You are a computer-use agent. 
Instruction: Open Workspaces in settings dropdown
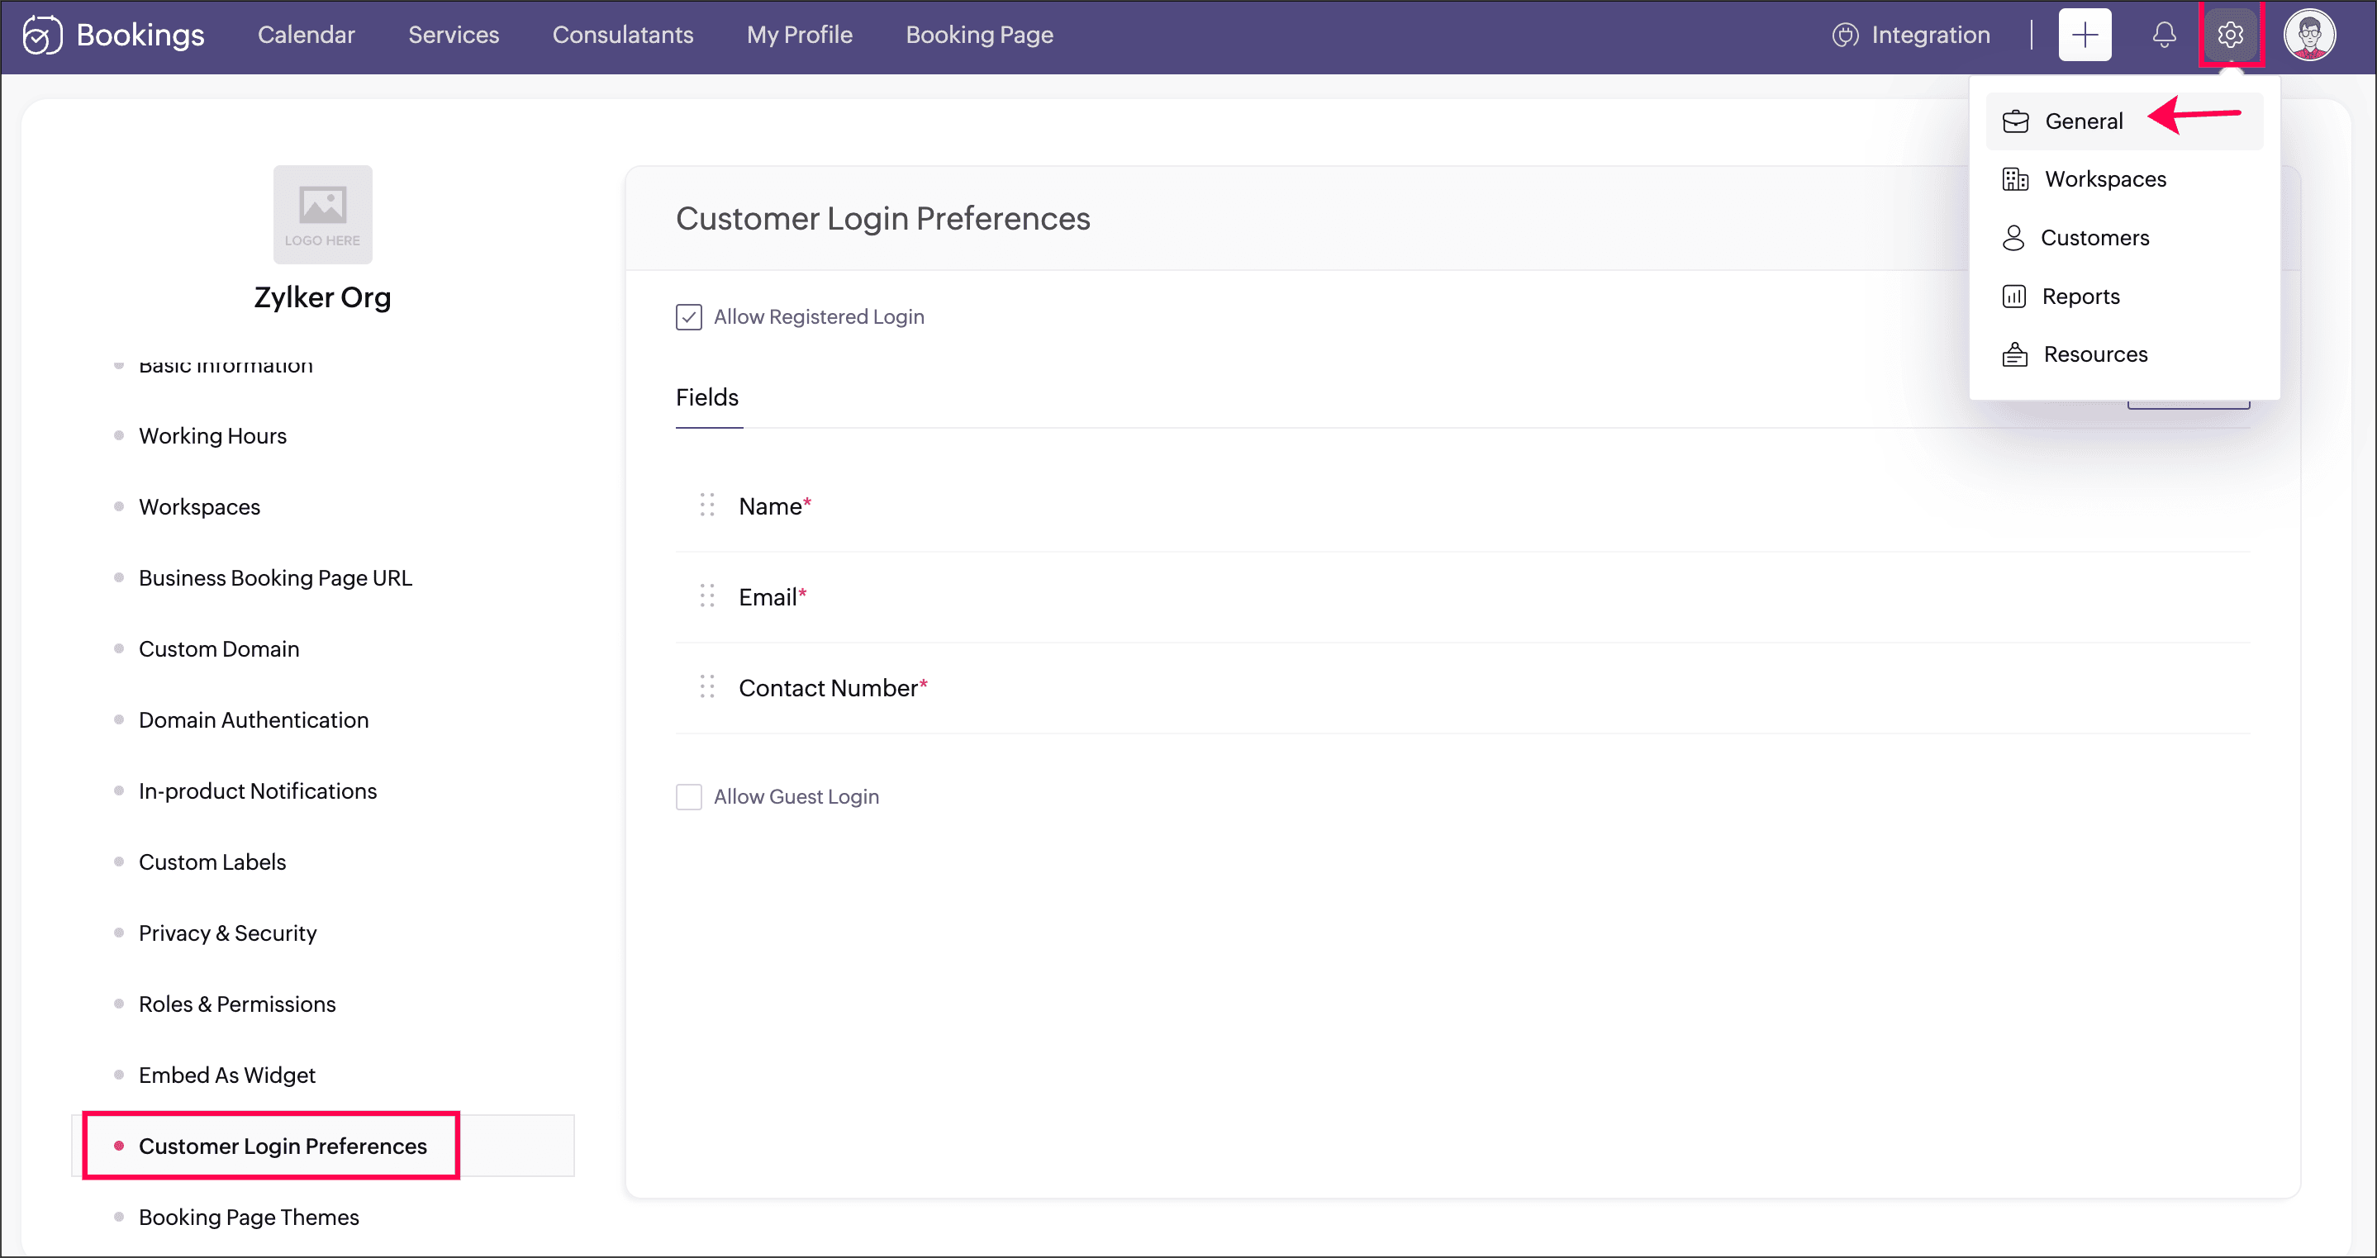pos(2104,179)
